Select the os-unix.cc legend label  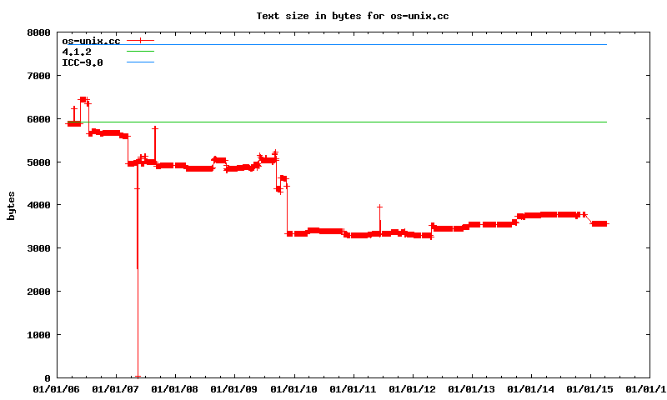coord(91,40)
